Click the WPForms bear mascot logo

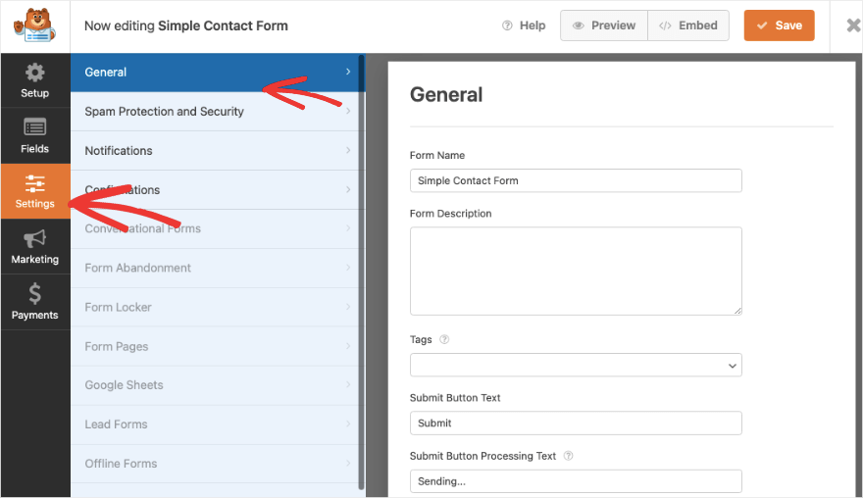(x=34, y=25)
